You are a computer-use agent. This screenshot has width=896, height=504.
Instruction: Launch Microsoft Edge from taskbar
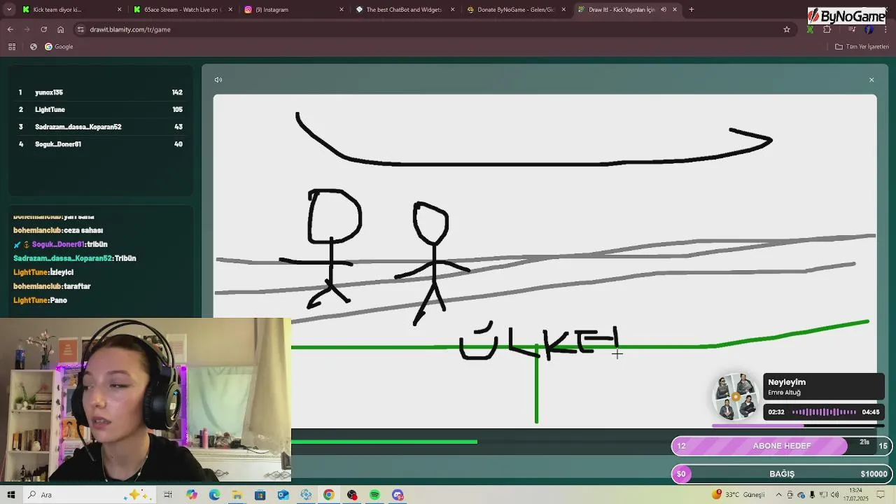coord(214,495)
